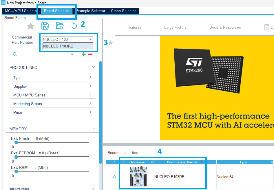
Task: Click the MX application icon in the title bar
Action: tap(3, 3)
